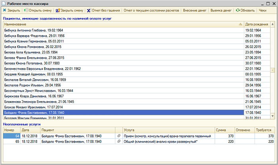The height and width of the screenshot is (165, 278).
Task: Click the application icon in title bar
Action: click(4, 3)
